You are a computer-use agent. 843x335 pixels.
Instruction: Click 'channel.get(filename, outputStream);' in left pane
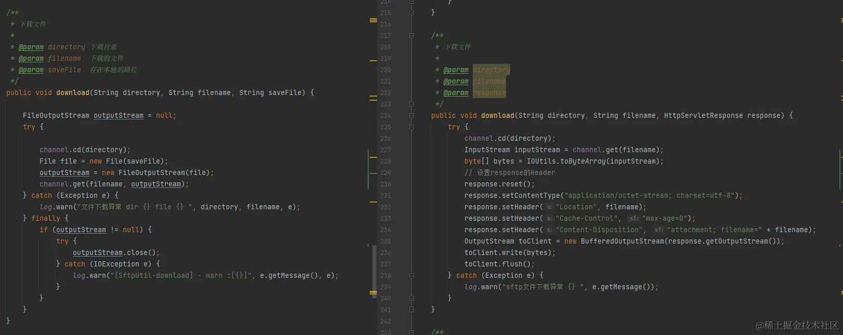click(114, 184)
